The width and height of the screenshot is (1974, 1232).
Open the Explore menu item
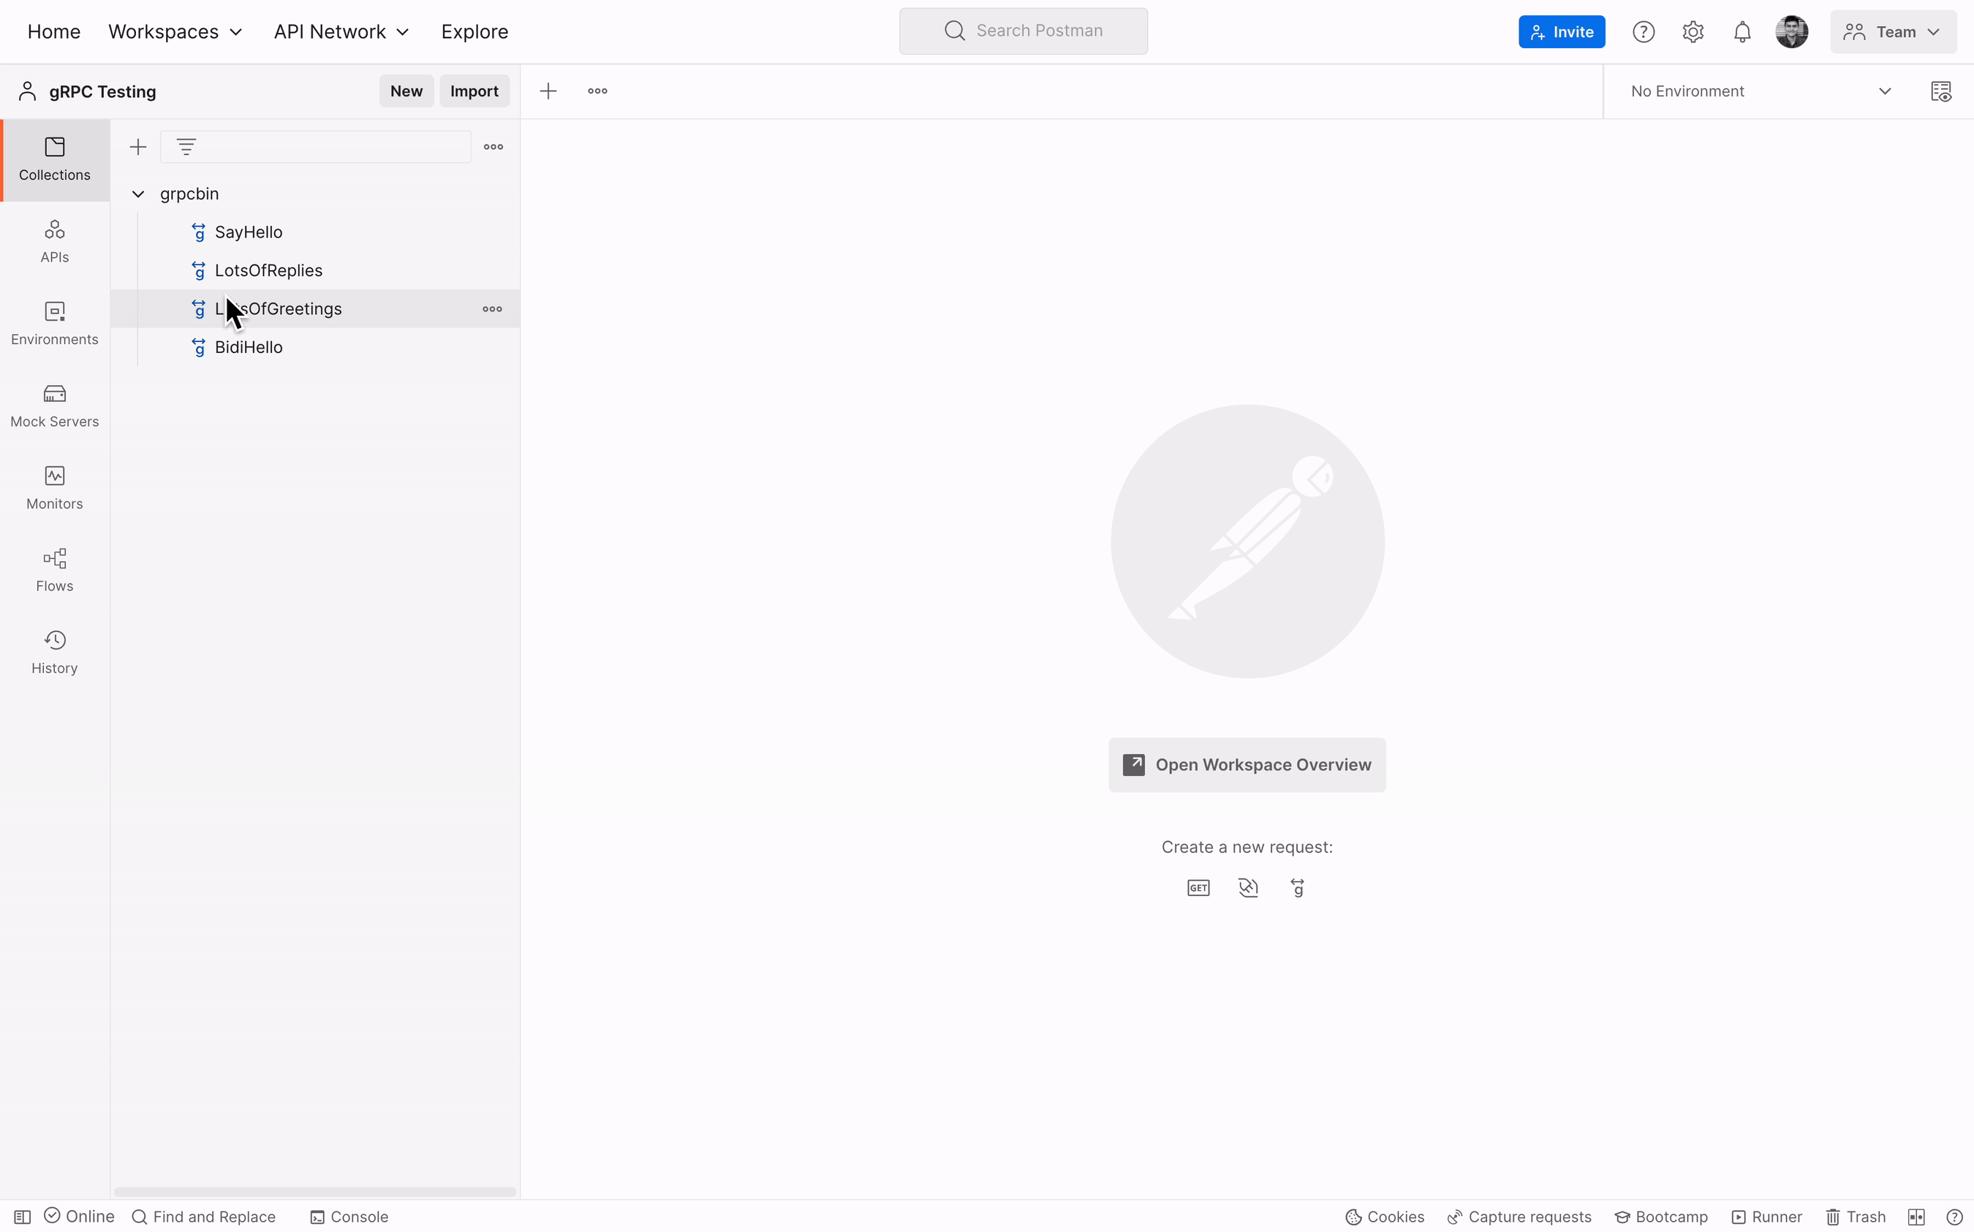[x=474, y=31]
